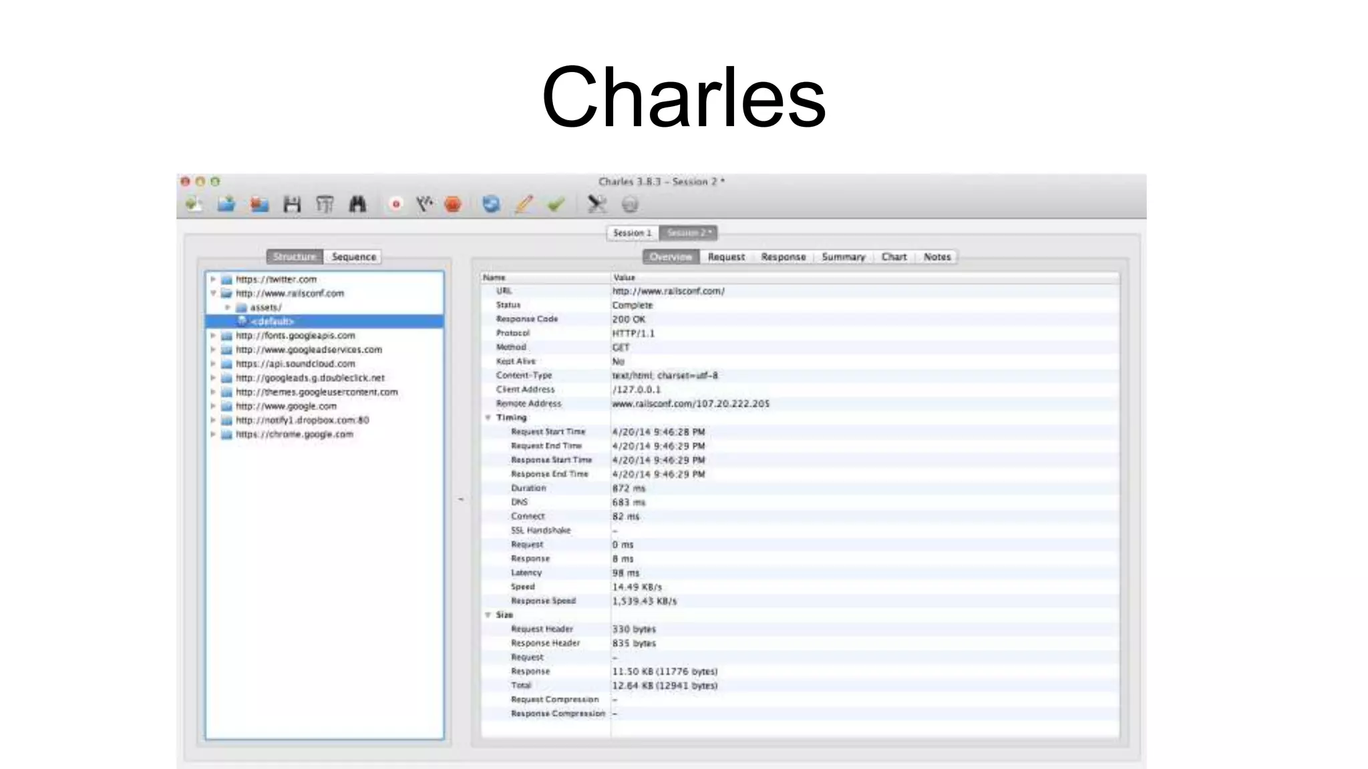Click the Request Header 330 bytes value
The image size is (1368, 769).
tap(634, 629)
